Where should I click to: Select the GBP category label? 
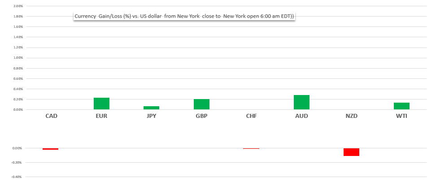pos(201,116)
